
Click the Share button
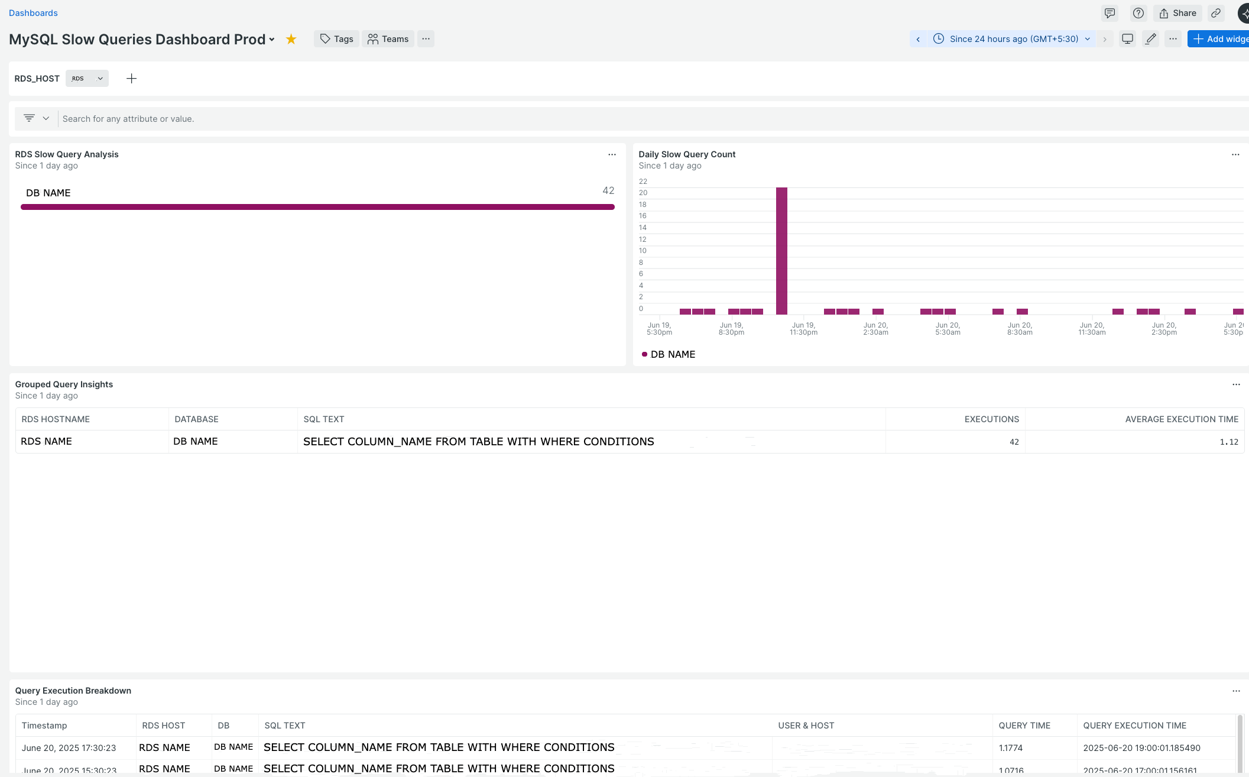coord(1177,13)
